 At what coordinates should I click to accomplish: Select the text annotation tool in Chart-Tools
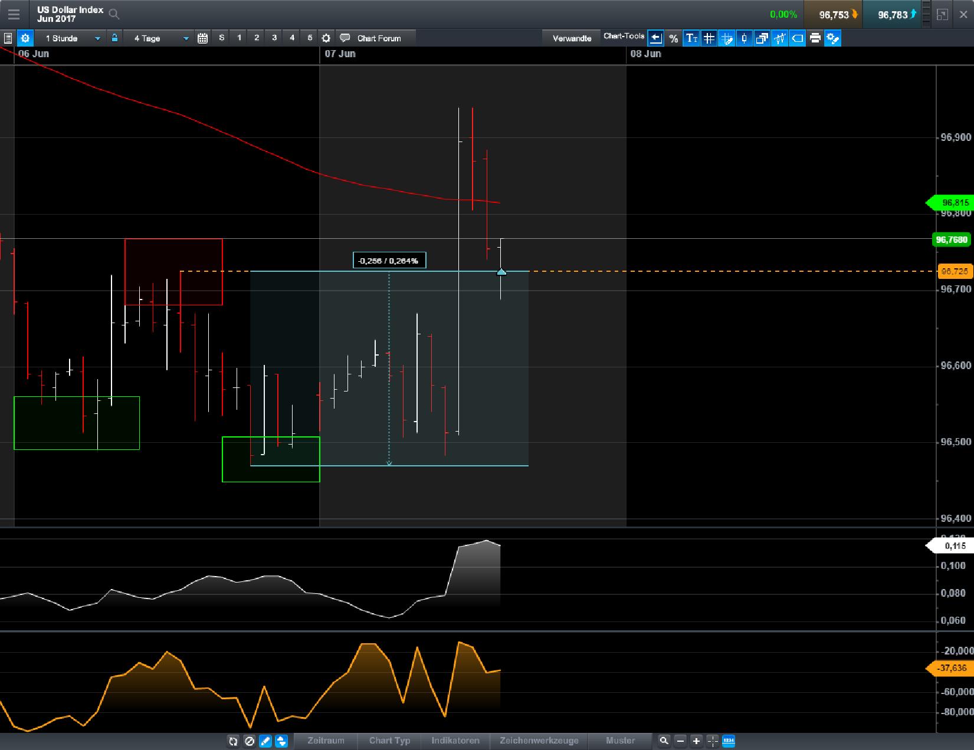click(691, 38)
